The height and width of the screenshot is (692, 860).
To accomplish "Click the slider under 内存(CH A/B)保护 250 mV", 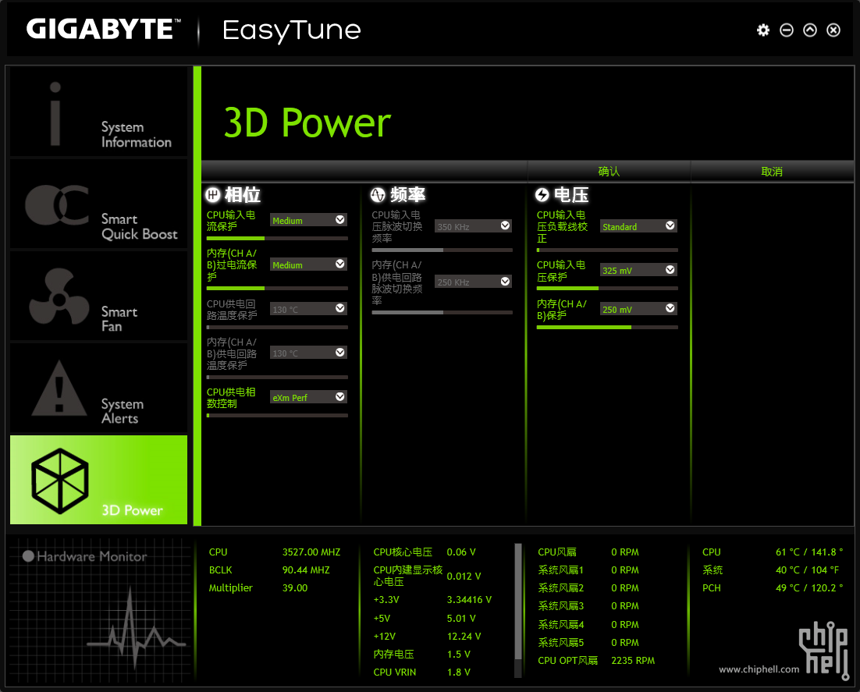I will [x=607, y=328].
